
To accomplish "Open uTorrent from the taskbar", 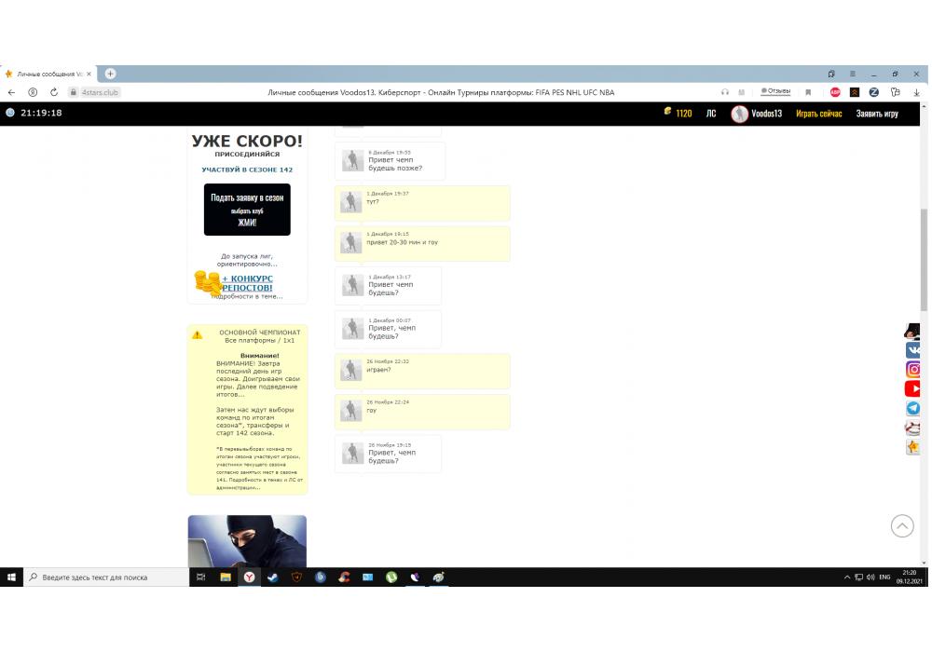I will (391, 577).
